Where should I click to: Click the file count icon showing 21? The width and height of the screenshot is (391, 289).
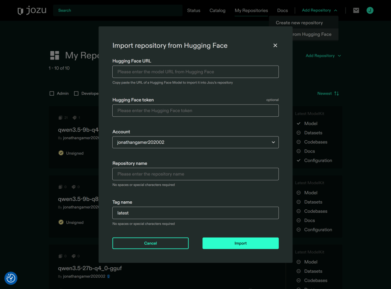coord(60,117)
